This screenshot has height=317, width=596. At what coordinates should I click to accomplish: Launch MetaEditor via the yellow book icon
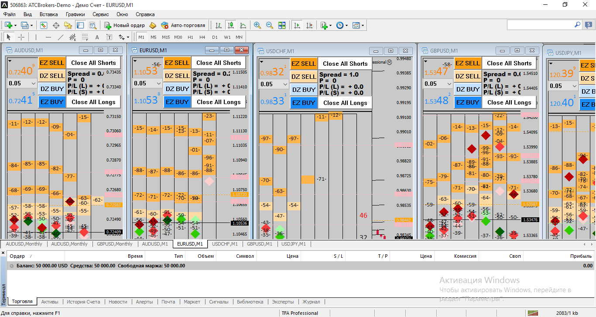click(153, 25)
